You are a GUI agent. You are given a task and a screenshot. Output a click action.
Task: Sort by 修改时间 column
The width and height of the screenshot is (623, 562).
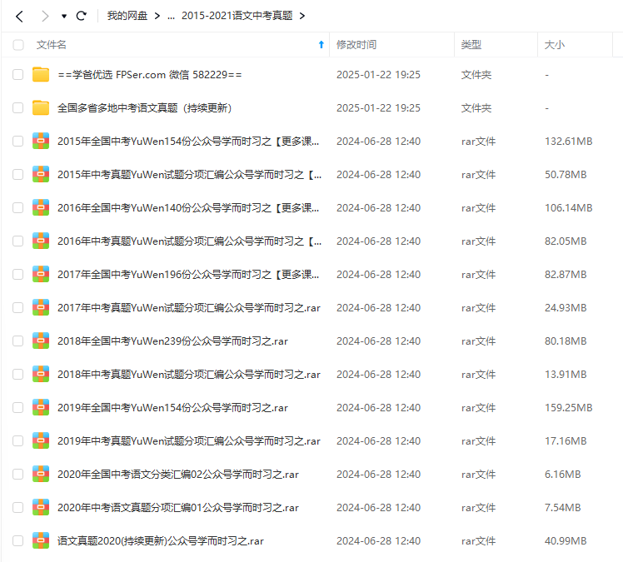pos(356,45)
